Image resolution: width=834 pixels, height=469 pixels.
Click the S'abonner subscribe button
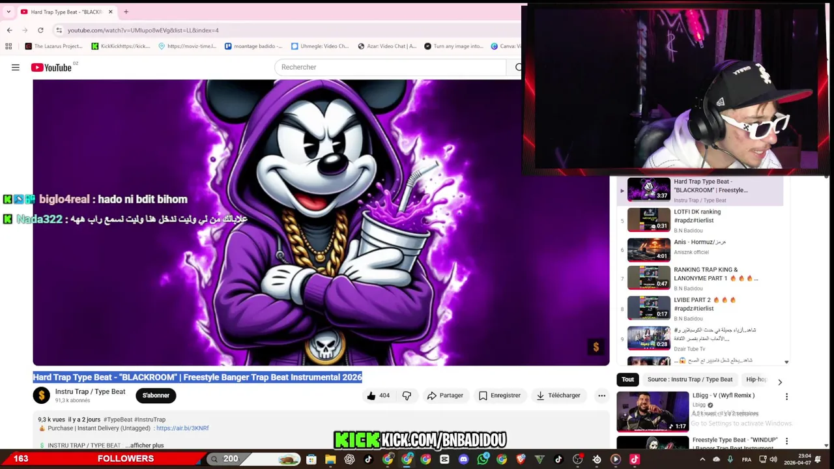click(156, 395)
